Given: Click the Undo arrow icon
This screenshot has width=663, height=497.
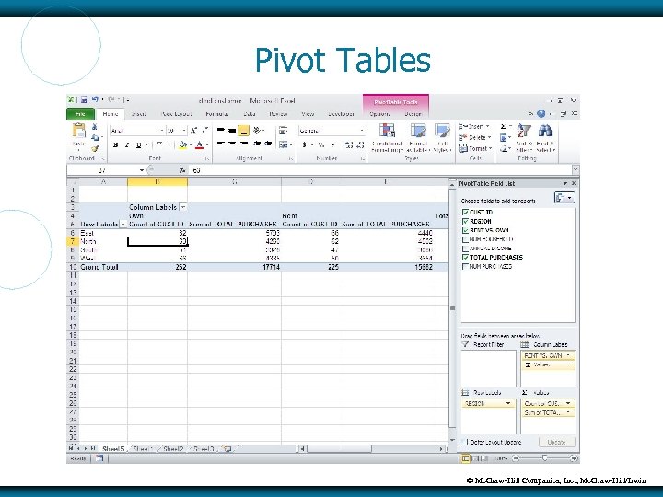Looking at the screenshot, I should [x=95, y=99].
